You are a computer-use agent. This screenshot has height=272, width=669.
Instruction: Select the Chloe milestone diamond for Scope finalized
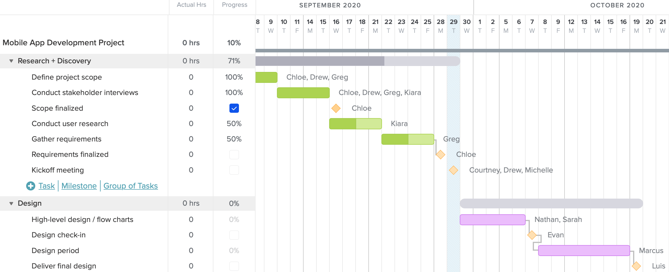pos(336,108)
